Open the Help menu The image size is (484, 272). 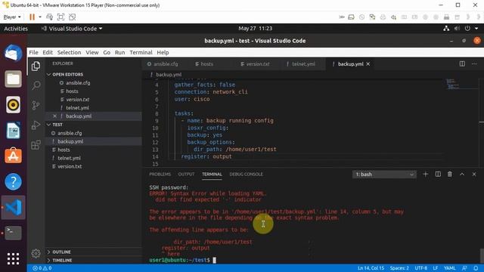tap(163, 52)
